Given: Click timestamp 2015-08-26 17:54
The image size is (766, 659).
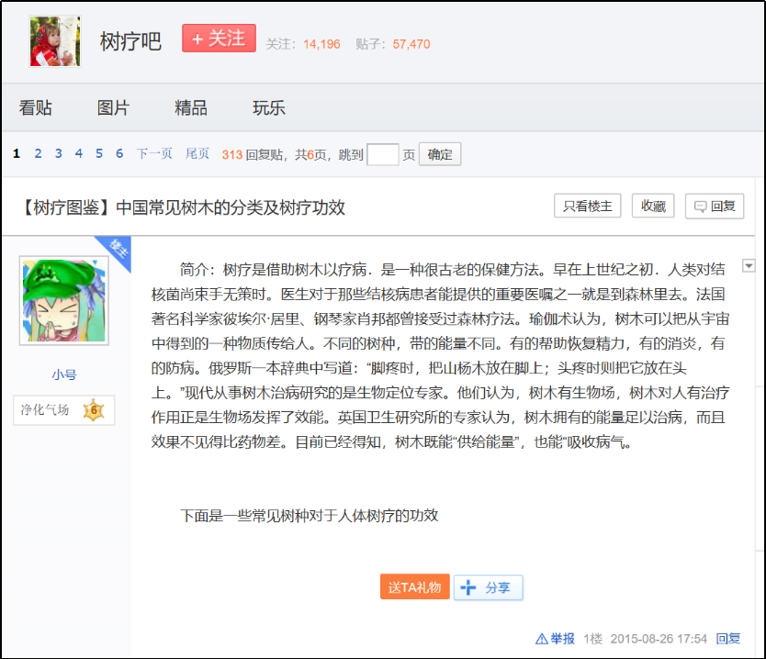Looking at the screenshot, I should [x=659, y=639].
